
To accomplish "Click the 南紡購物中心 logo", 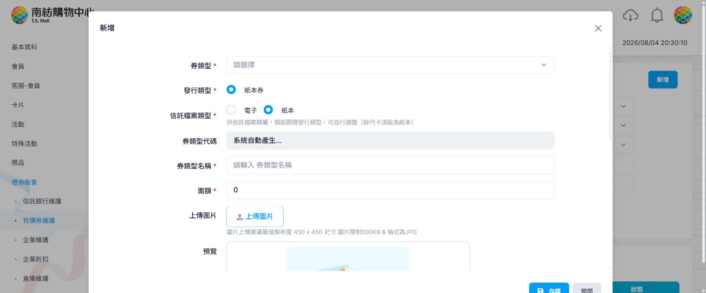I will pos(52,14).
